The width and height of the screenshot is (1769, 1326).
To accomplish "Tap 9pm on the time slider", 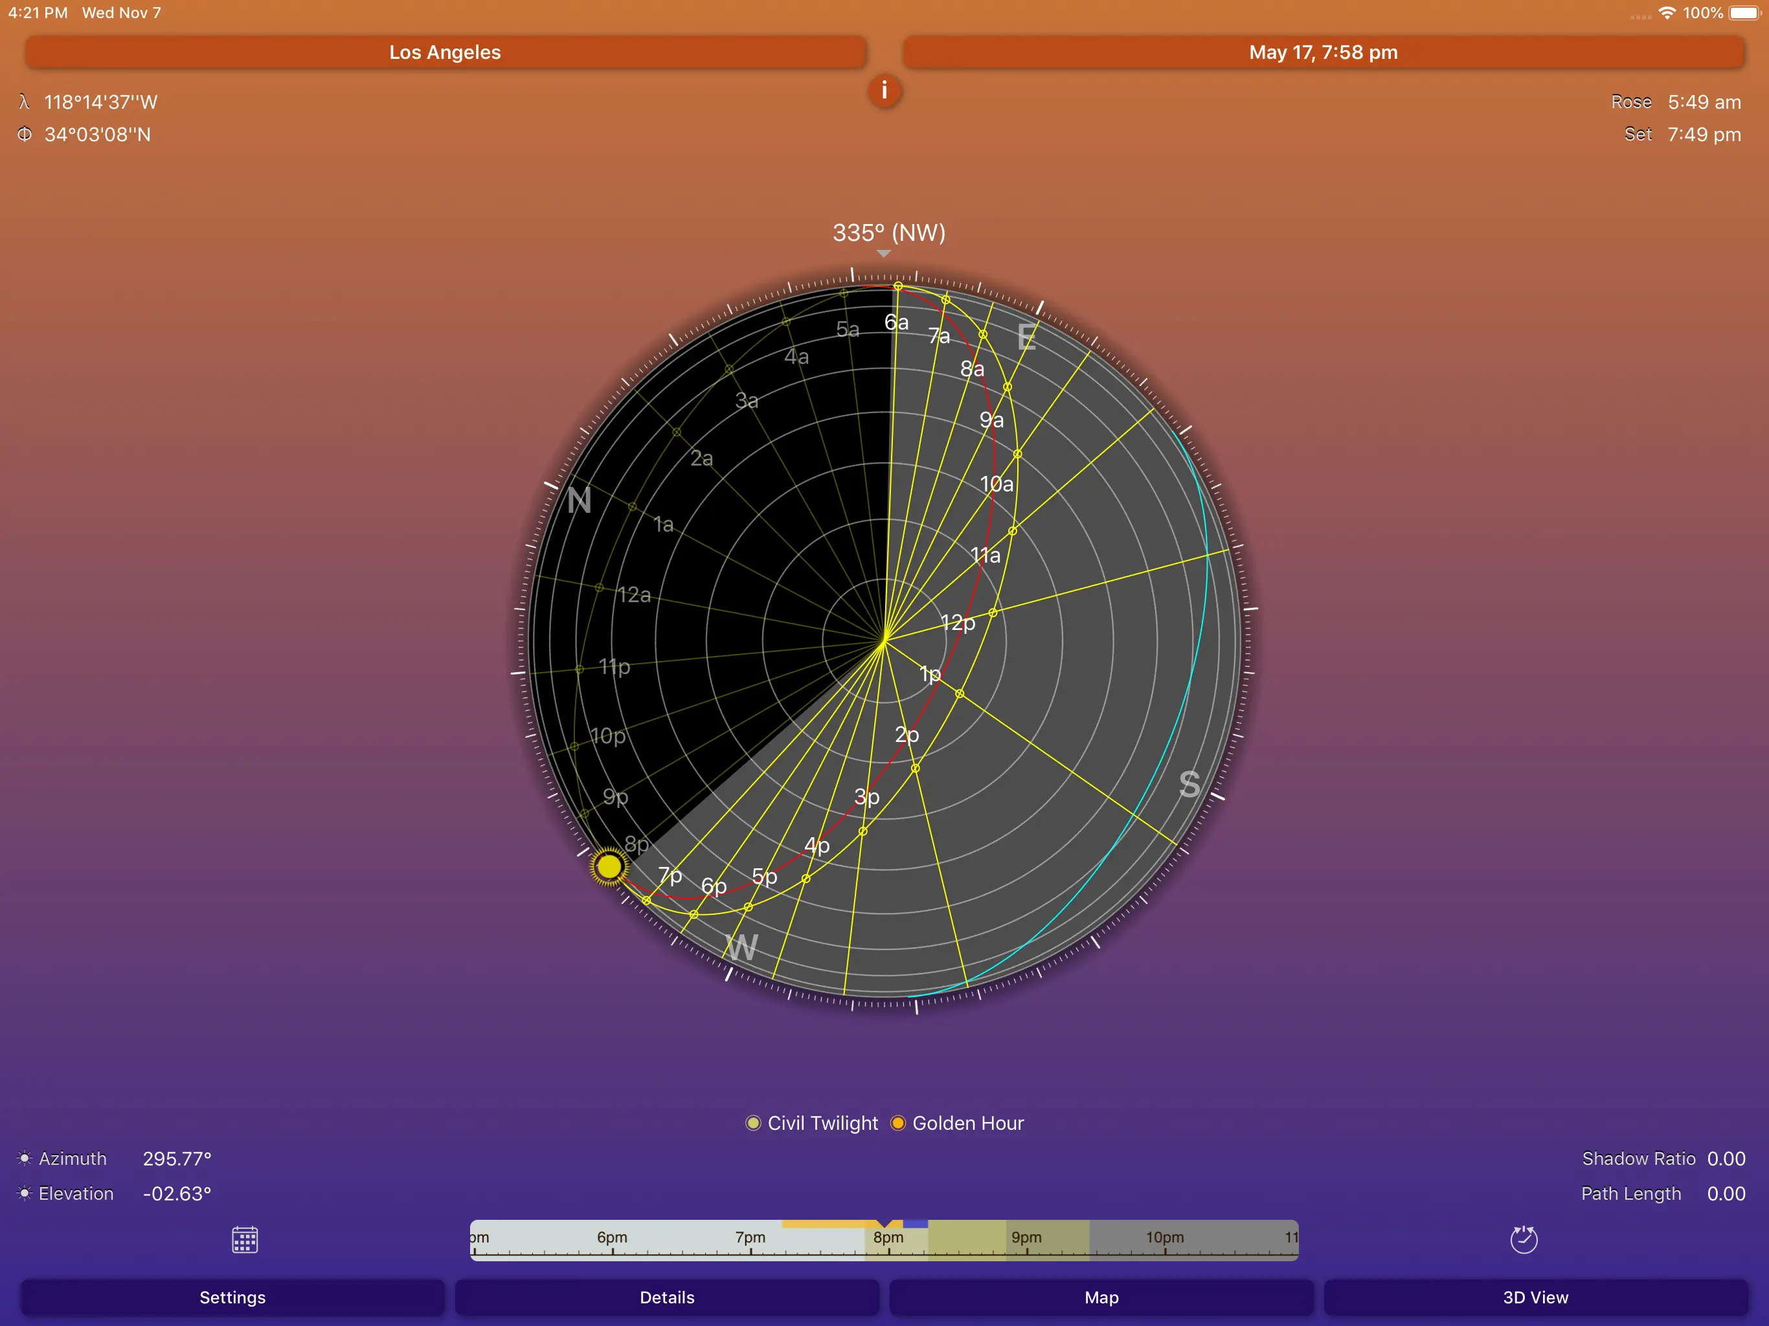I will [1026, 1238].
